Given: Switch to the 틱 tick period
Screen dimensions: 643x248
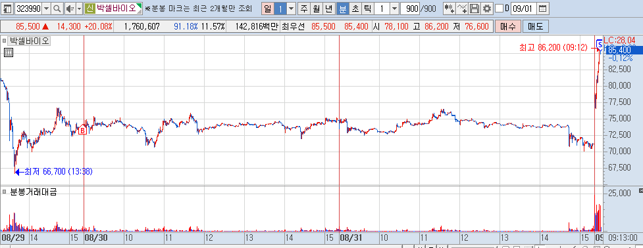Looking at the screenshot, I should [x=367, y=8].
